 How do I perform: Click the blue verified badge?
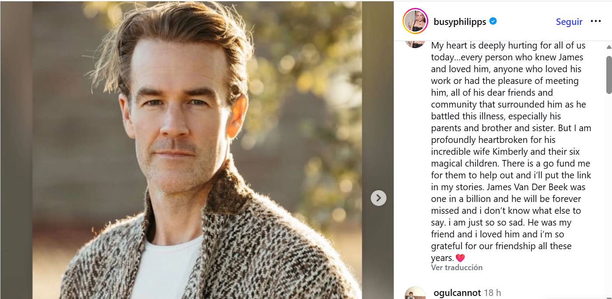coord(493,21)
